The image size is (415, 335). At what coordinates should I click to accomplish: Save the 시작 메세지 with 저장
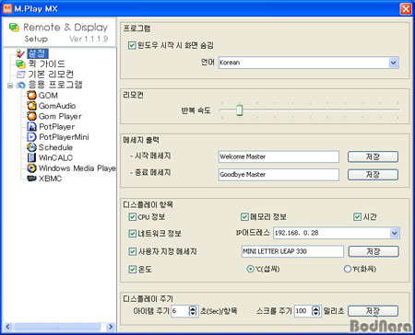(373, 156)
